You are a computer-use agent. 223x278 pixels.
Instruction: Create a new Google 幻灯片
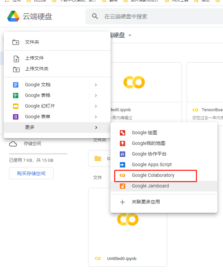click(x=46, y=106)
